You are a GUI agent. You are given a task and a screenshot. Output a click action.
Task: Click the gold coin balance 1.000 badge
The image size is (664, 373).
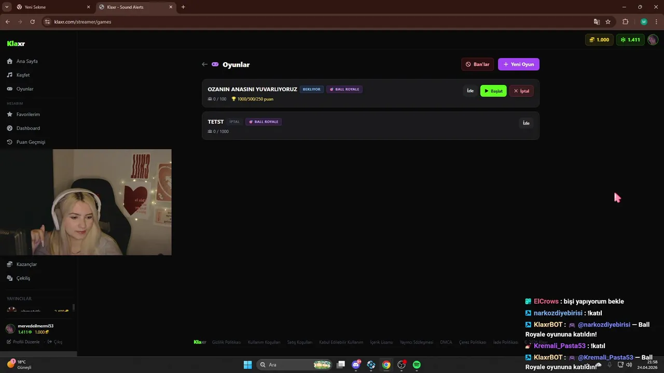click(599, 40)
